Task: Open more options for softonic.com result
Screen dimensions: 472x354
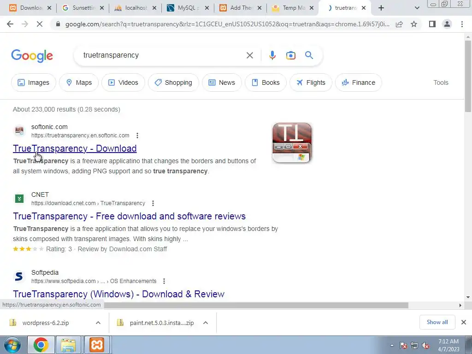Action: [x=137, y=136]
